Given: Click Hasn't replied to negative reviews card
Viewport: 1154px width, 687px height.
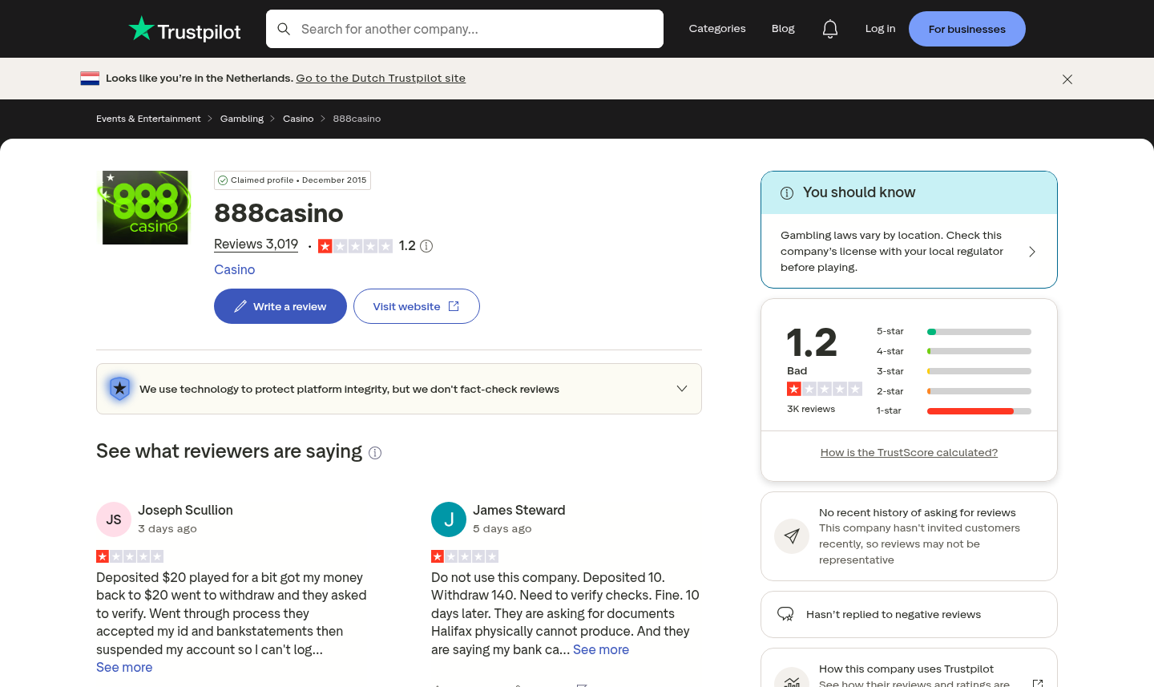Looking at the screenshot, I should (x=909, y=615).
